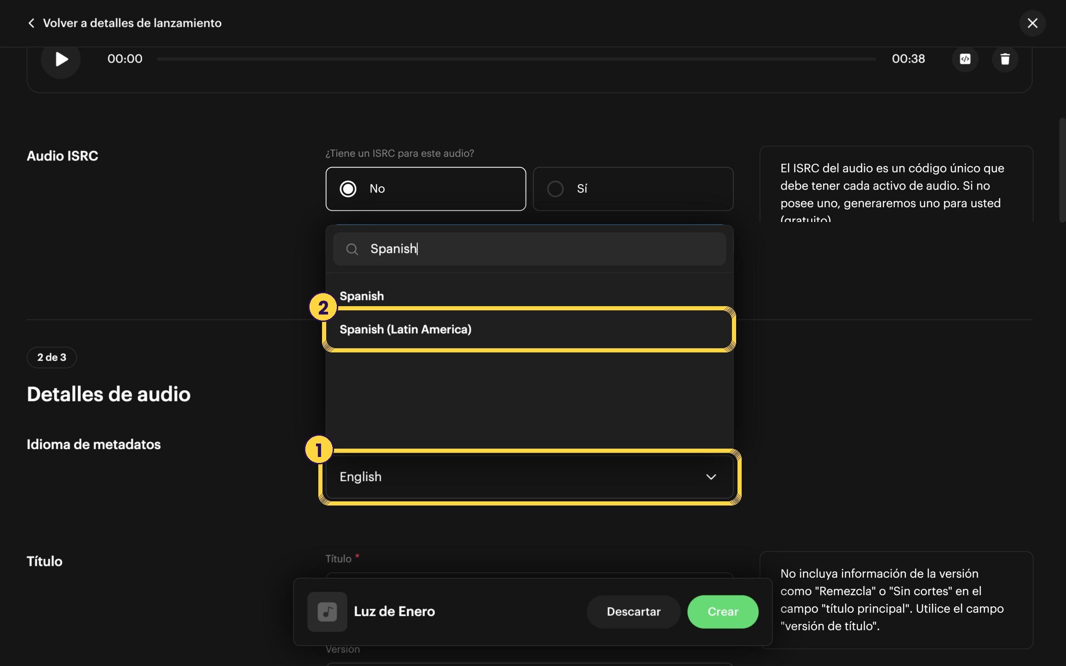The height and width of the screenshot is (666, 1066).
Task: Click the embed code icon next to duration
Action: point(965,59)
